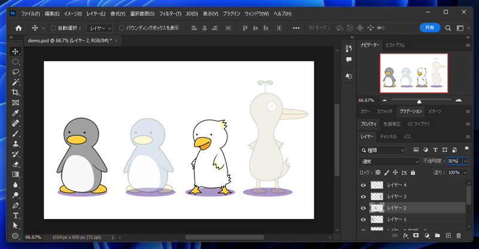
Task: Click the delete layer trash icon
Action: (459, 236)
